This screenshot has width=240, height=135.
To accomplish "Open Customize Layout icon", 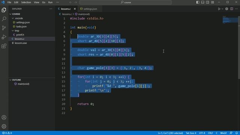I will (213, 2).
